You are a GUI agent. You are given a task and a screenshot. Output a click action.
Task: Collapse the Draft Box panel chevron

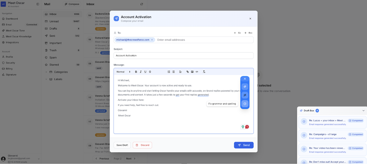click(x=363, y=111)
